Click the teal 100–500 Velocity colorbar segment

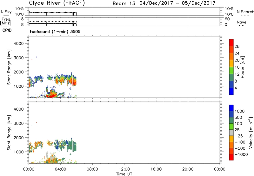tap(231, 120)
